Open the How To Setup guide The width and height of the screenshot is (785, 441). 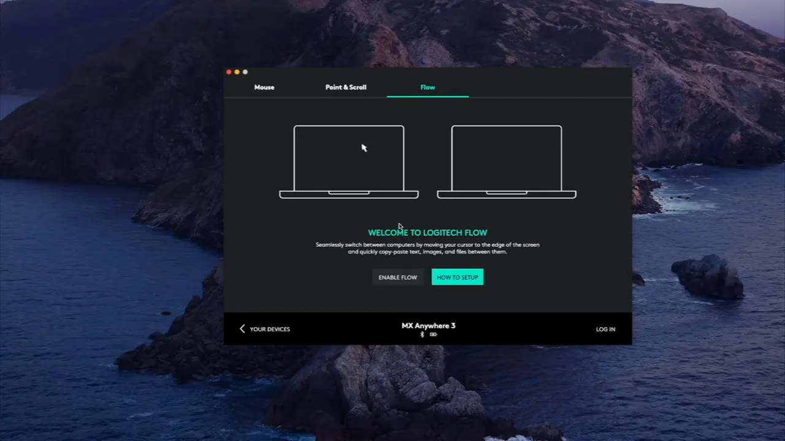point(458,277)
